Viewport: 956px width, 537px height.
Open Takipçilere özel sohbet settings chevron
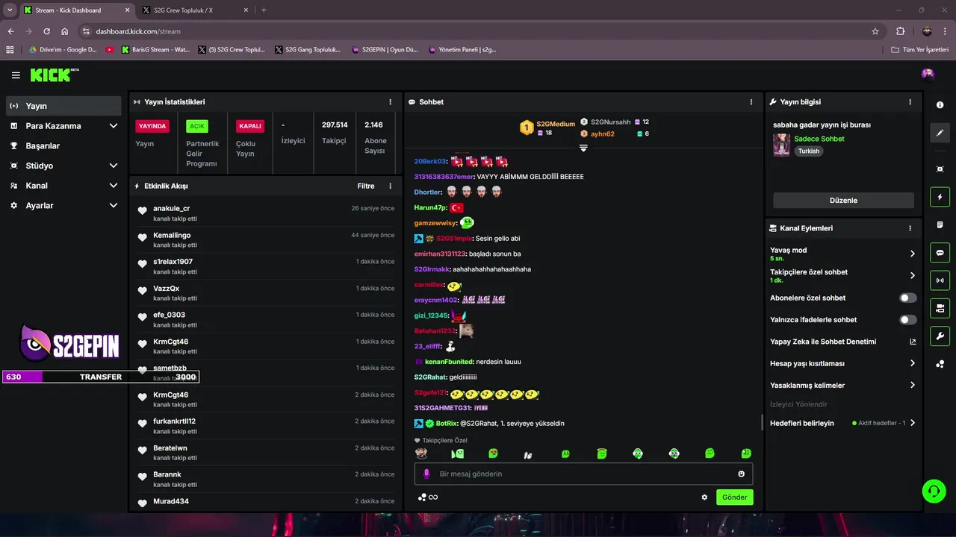pos(913,275)
